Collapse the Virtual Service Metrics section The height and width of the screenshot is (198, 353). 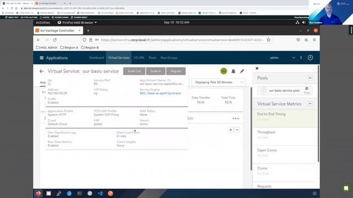coord(310,104)
